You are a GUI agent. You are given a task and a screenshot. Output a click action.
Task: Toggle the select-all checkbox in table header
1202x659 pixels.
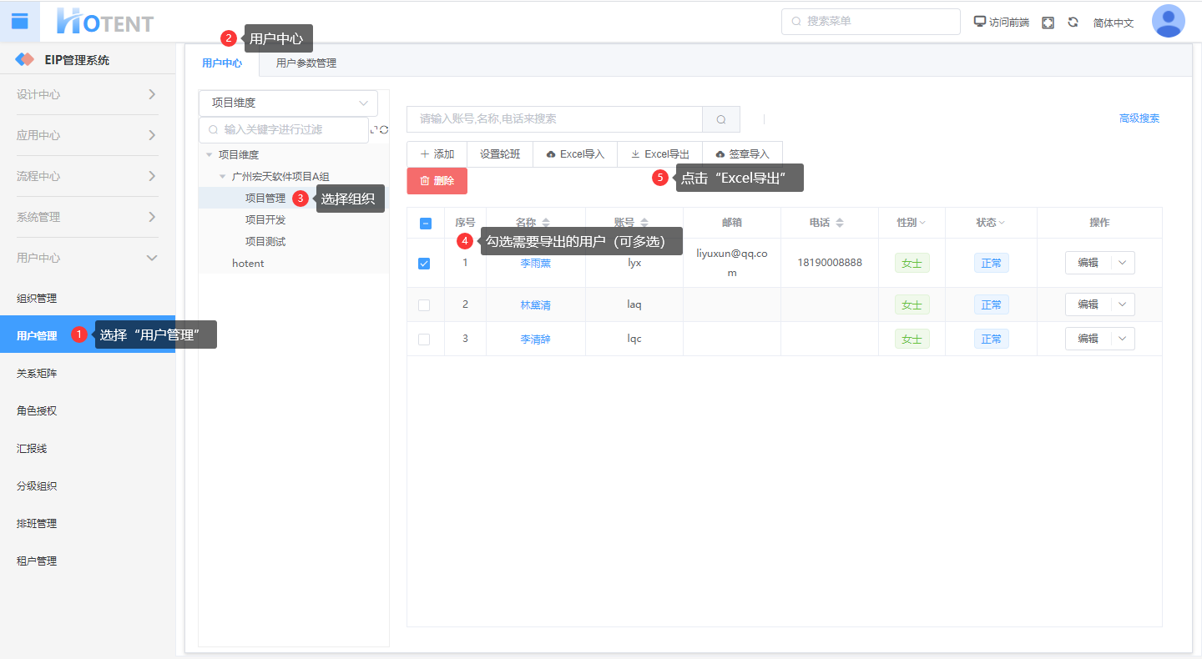[425, 223]
